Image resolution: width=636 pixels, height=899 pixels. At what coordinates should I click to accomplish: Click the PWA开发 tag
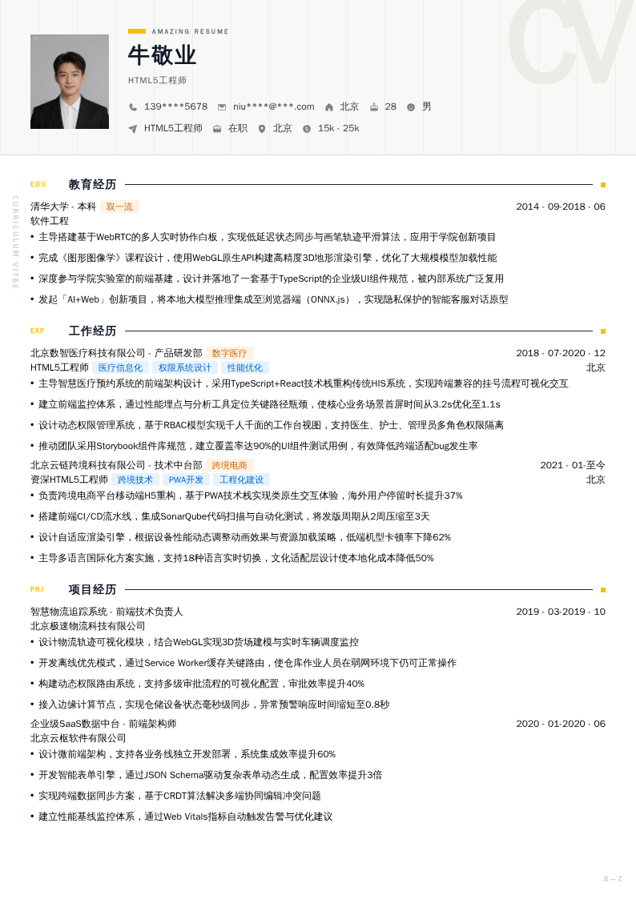[186, 480]
